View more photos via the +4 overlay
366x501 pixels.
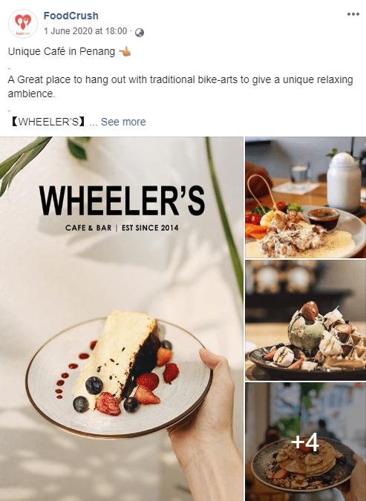tap(306, 442)
